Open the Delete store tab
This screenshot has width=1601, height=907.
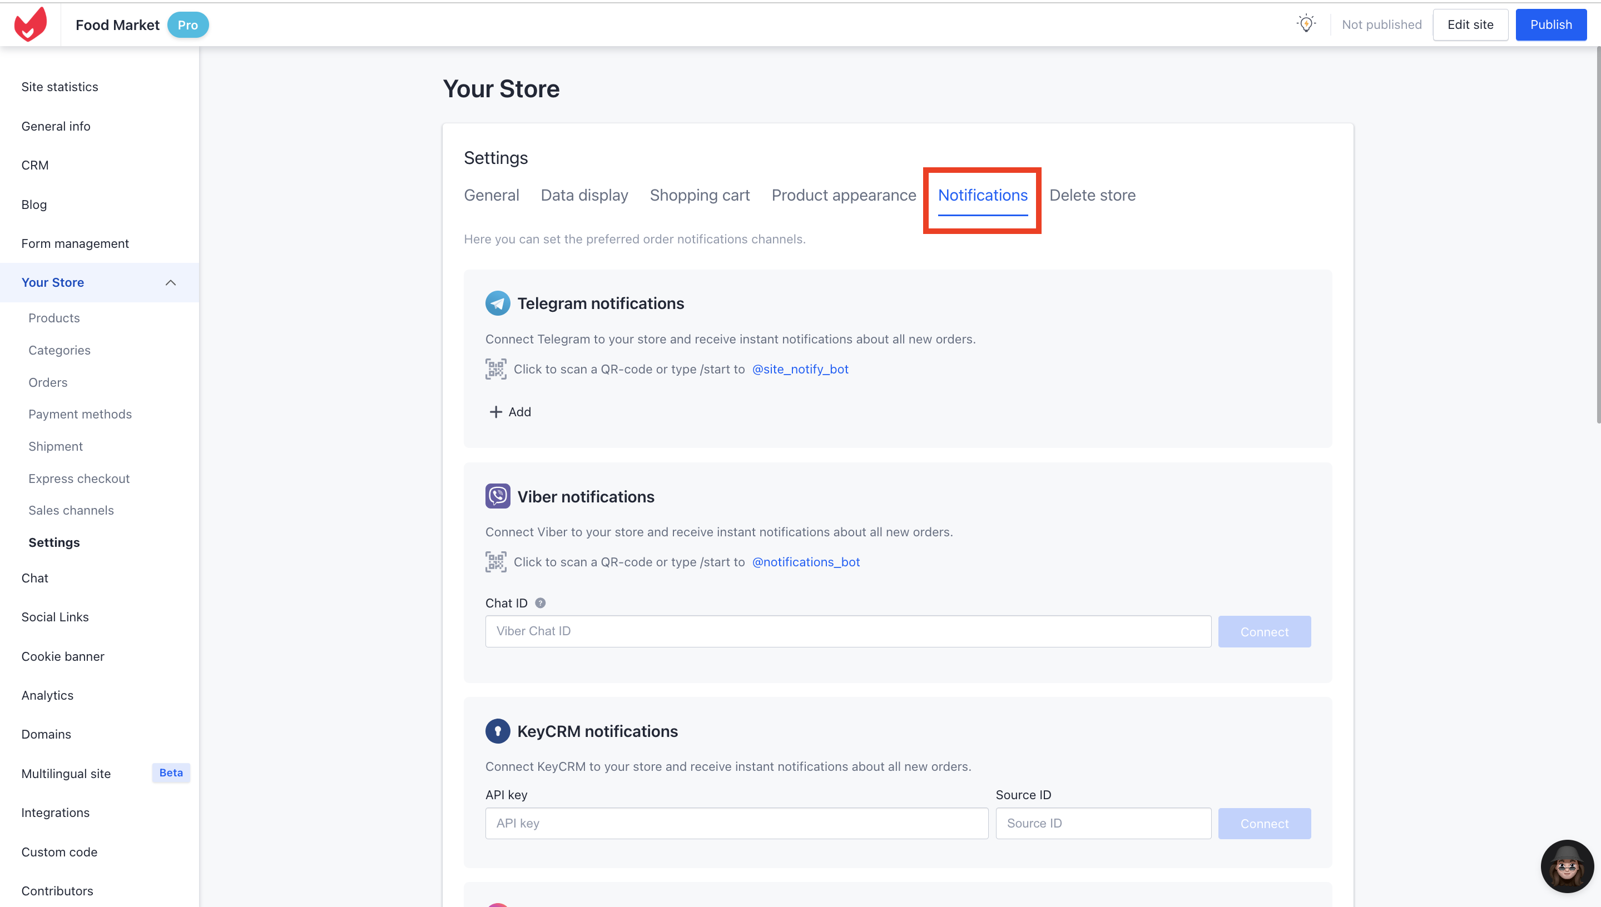click(x=1092, y=195)
